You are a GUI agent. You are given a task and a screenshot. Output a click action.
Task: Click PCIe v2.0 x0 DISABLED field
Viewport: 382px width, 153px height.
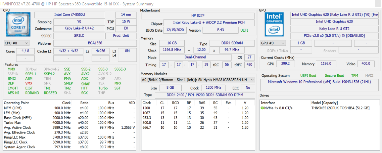[334, 36]
